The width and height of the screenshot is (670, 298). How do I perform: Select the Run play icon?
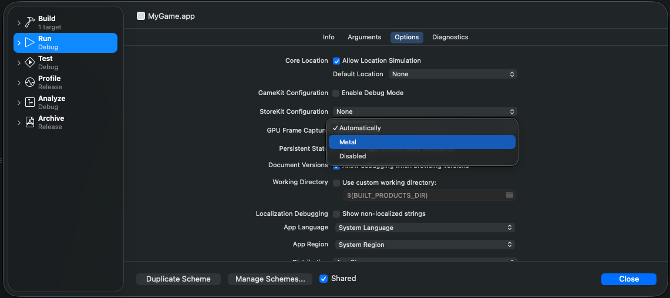(30, 43)
